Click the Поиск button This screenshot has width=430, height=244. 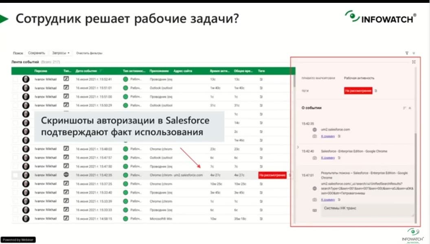(x=18, y=53)
